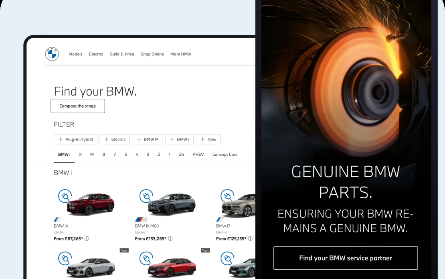Click the electric plug icon on BMW iX
The width and height of the screenshot is (445, 279).
[x=65, y=196]
